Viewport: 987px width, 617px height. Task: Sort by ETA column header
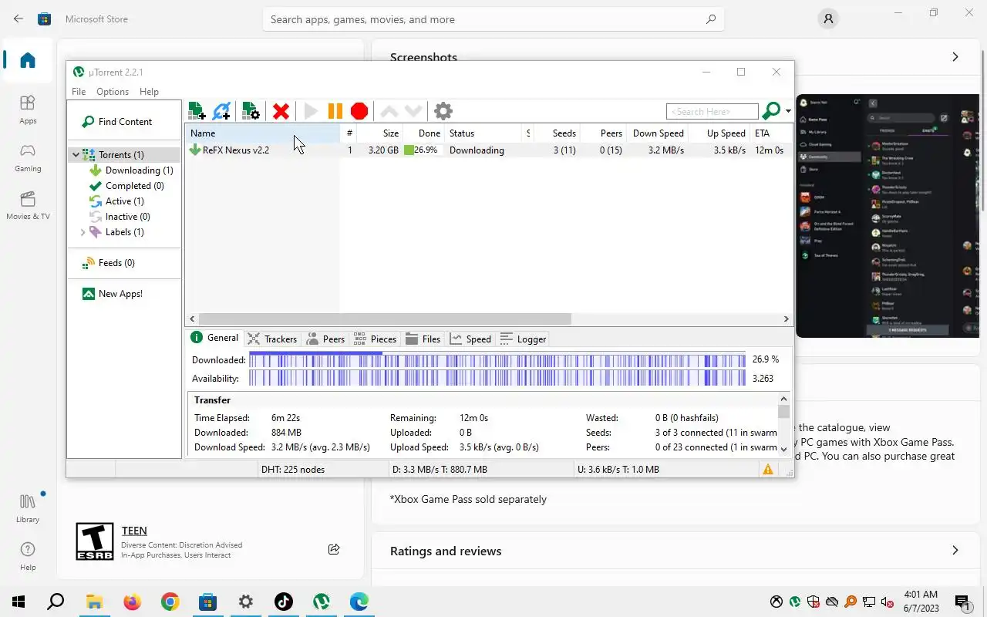pyautogui.click(x=770, y=133)
